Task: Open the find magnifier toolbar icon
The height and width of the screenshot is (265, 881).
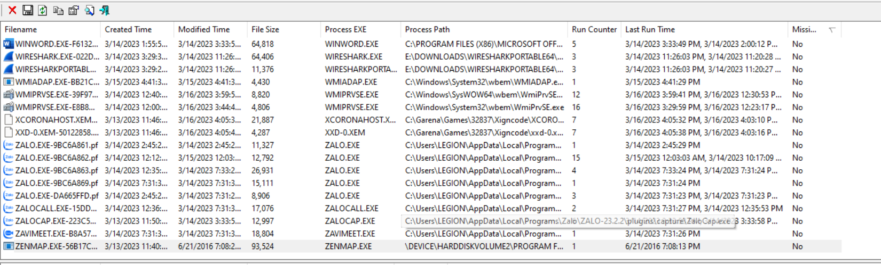Action: [89, 10]
